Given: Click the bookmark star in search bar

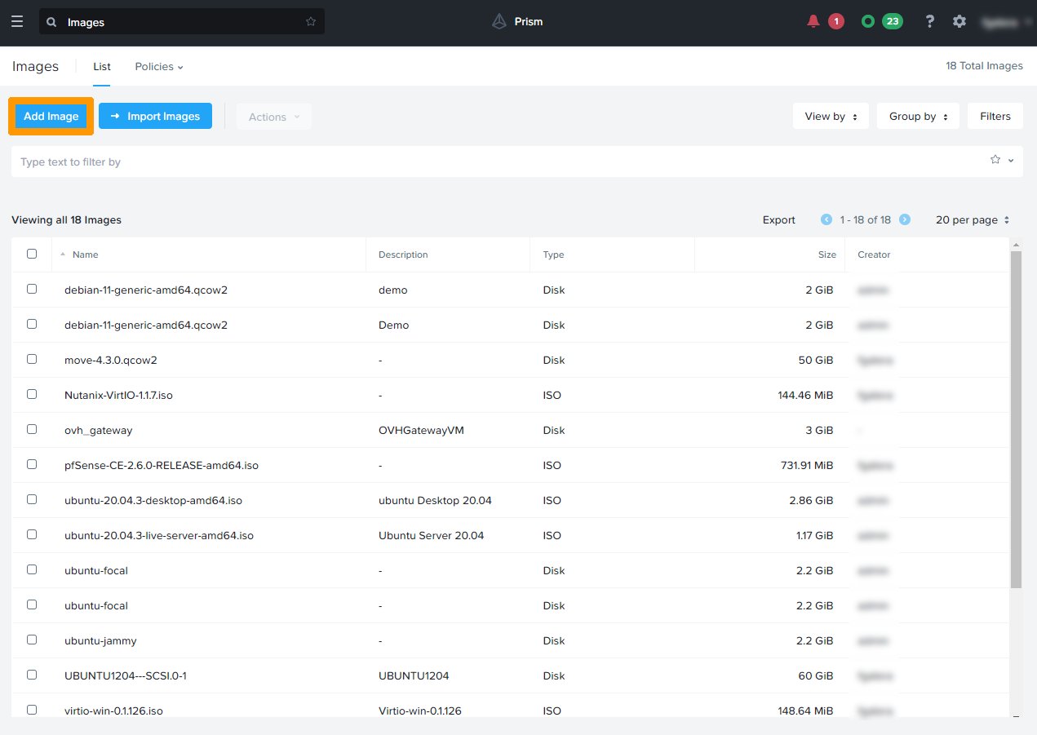Looking at the screenshot, I should tap(311, 22).
